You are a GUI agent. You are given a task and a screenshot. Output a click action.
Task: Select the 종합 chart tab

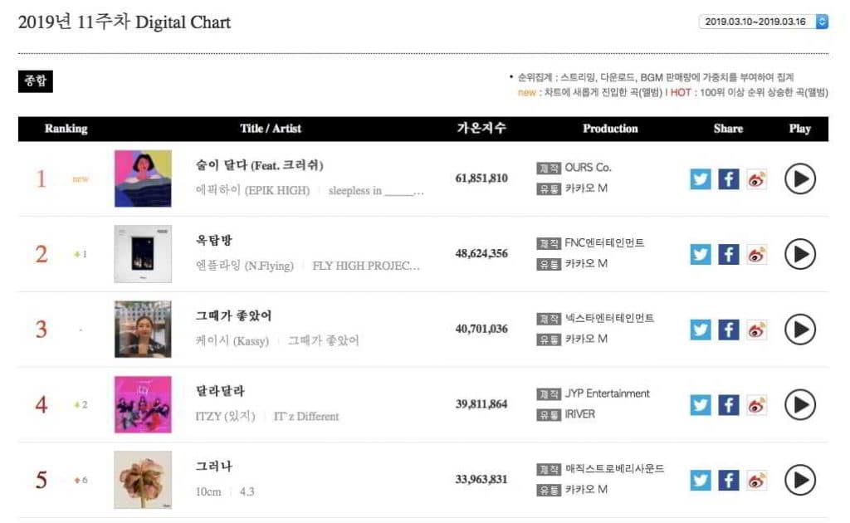(x=35, y=81)
